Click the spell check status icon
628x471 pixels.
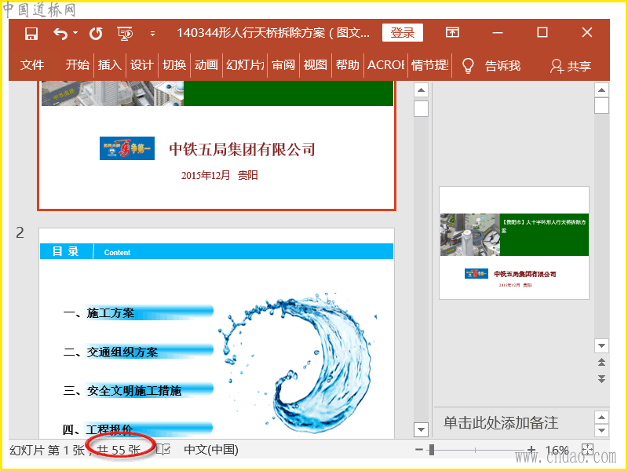point(163,450)
